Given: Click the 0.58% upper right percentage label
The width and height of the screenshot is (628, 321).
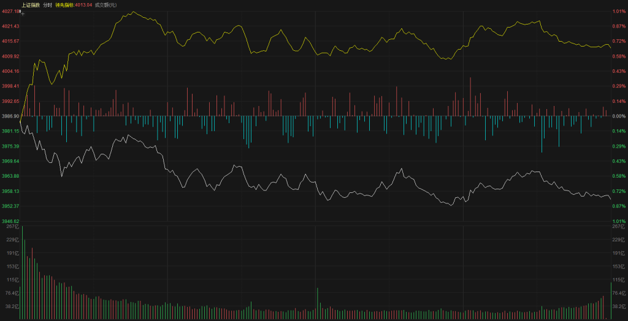Looking at the screenshot, I should pos(619,56).
